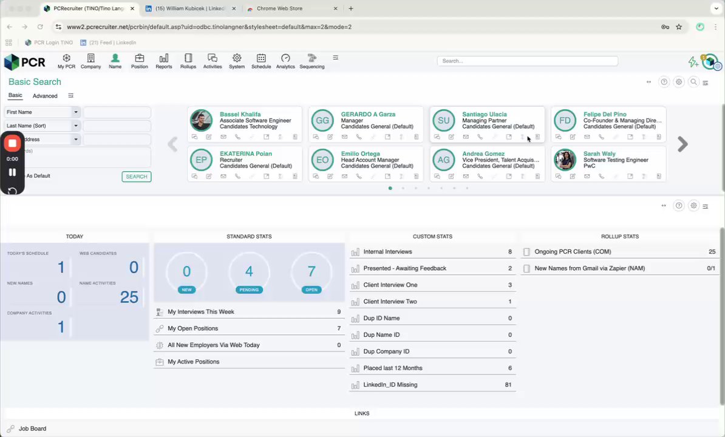Edit EKATERINA Poian record icon
The height and width of the screenshot is (437, 725).
pos(209,176)
